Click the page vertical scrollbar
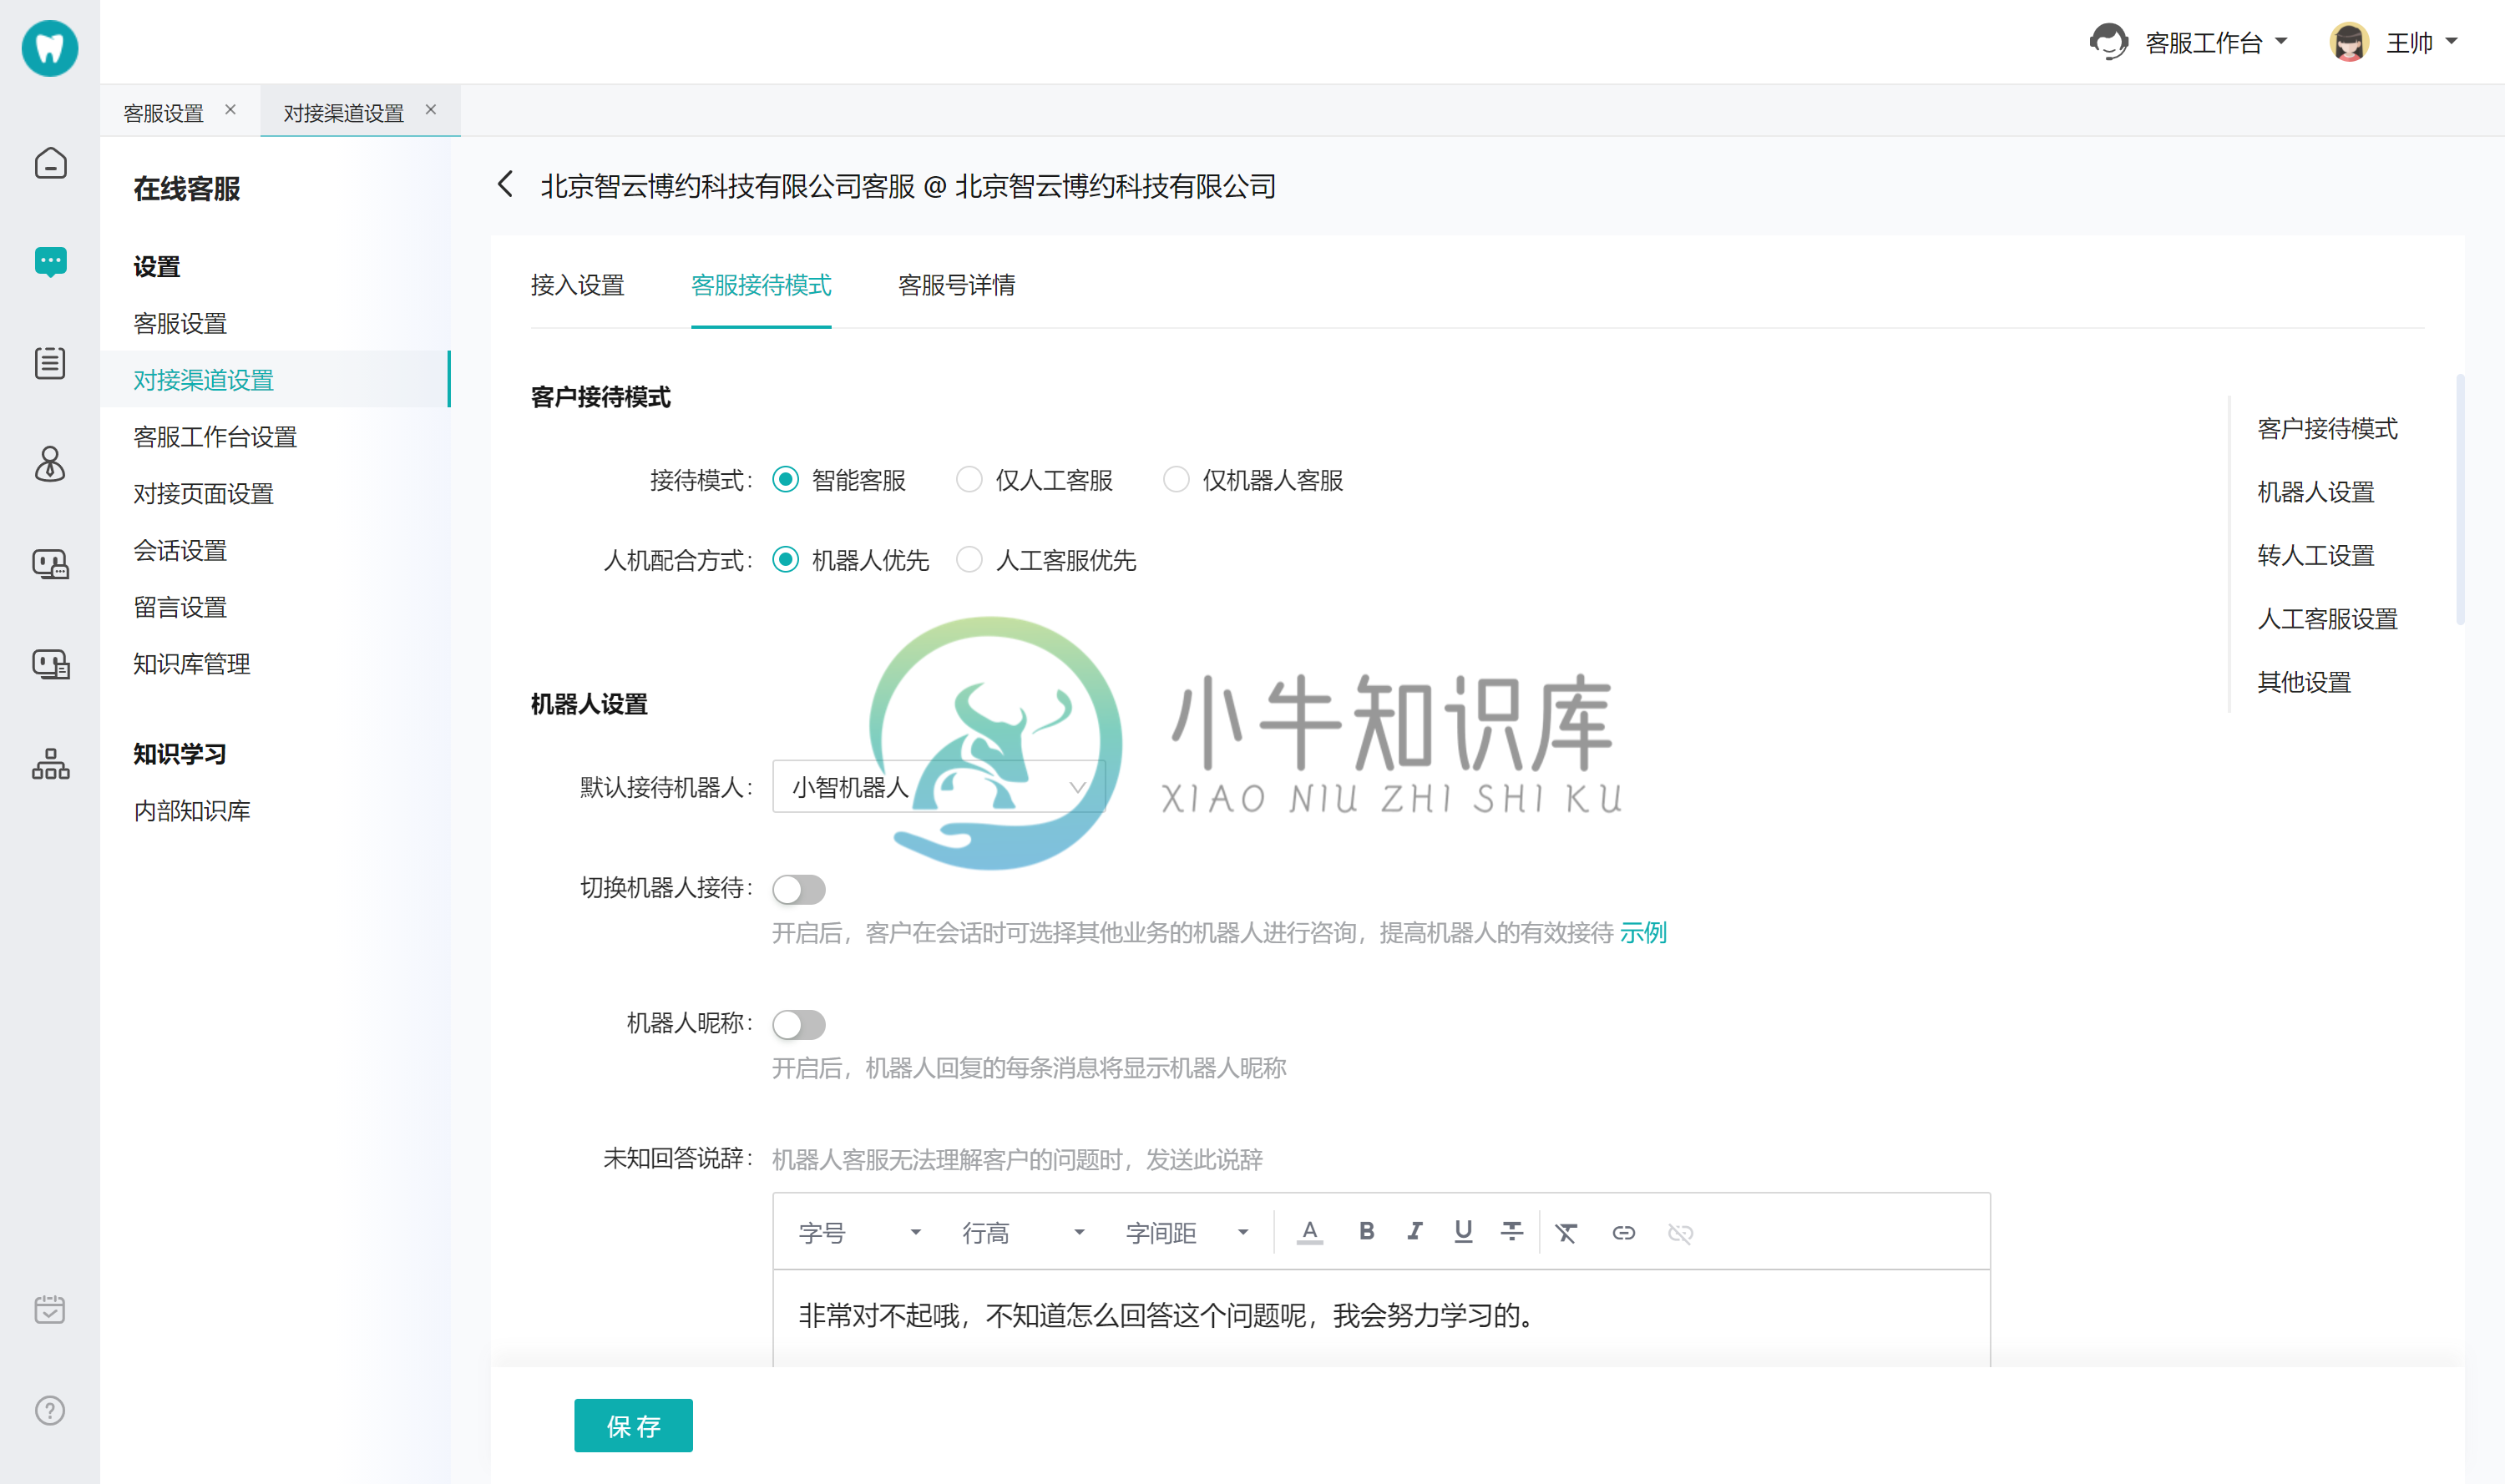 pos(2460,500)
